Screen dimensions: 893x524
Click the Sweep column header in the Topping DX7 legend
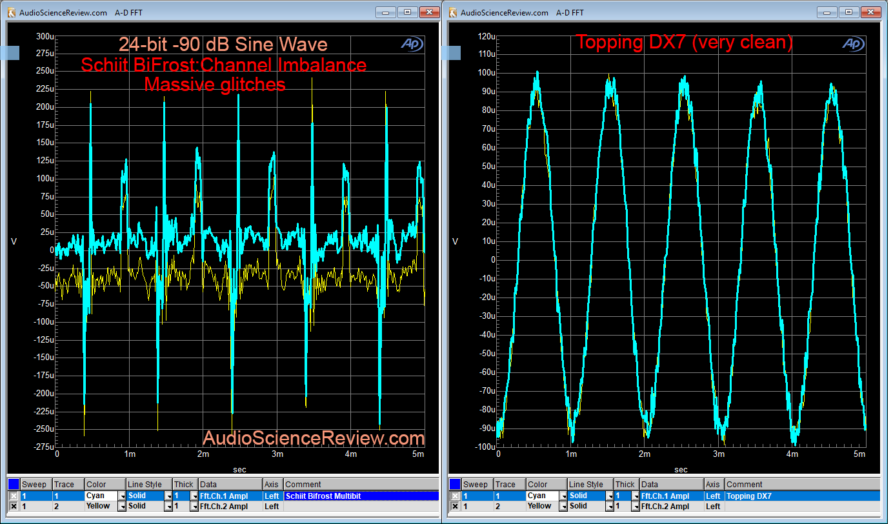click(477, 484)
